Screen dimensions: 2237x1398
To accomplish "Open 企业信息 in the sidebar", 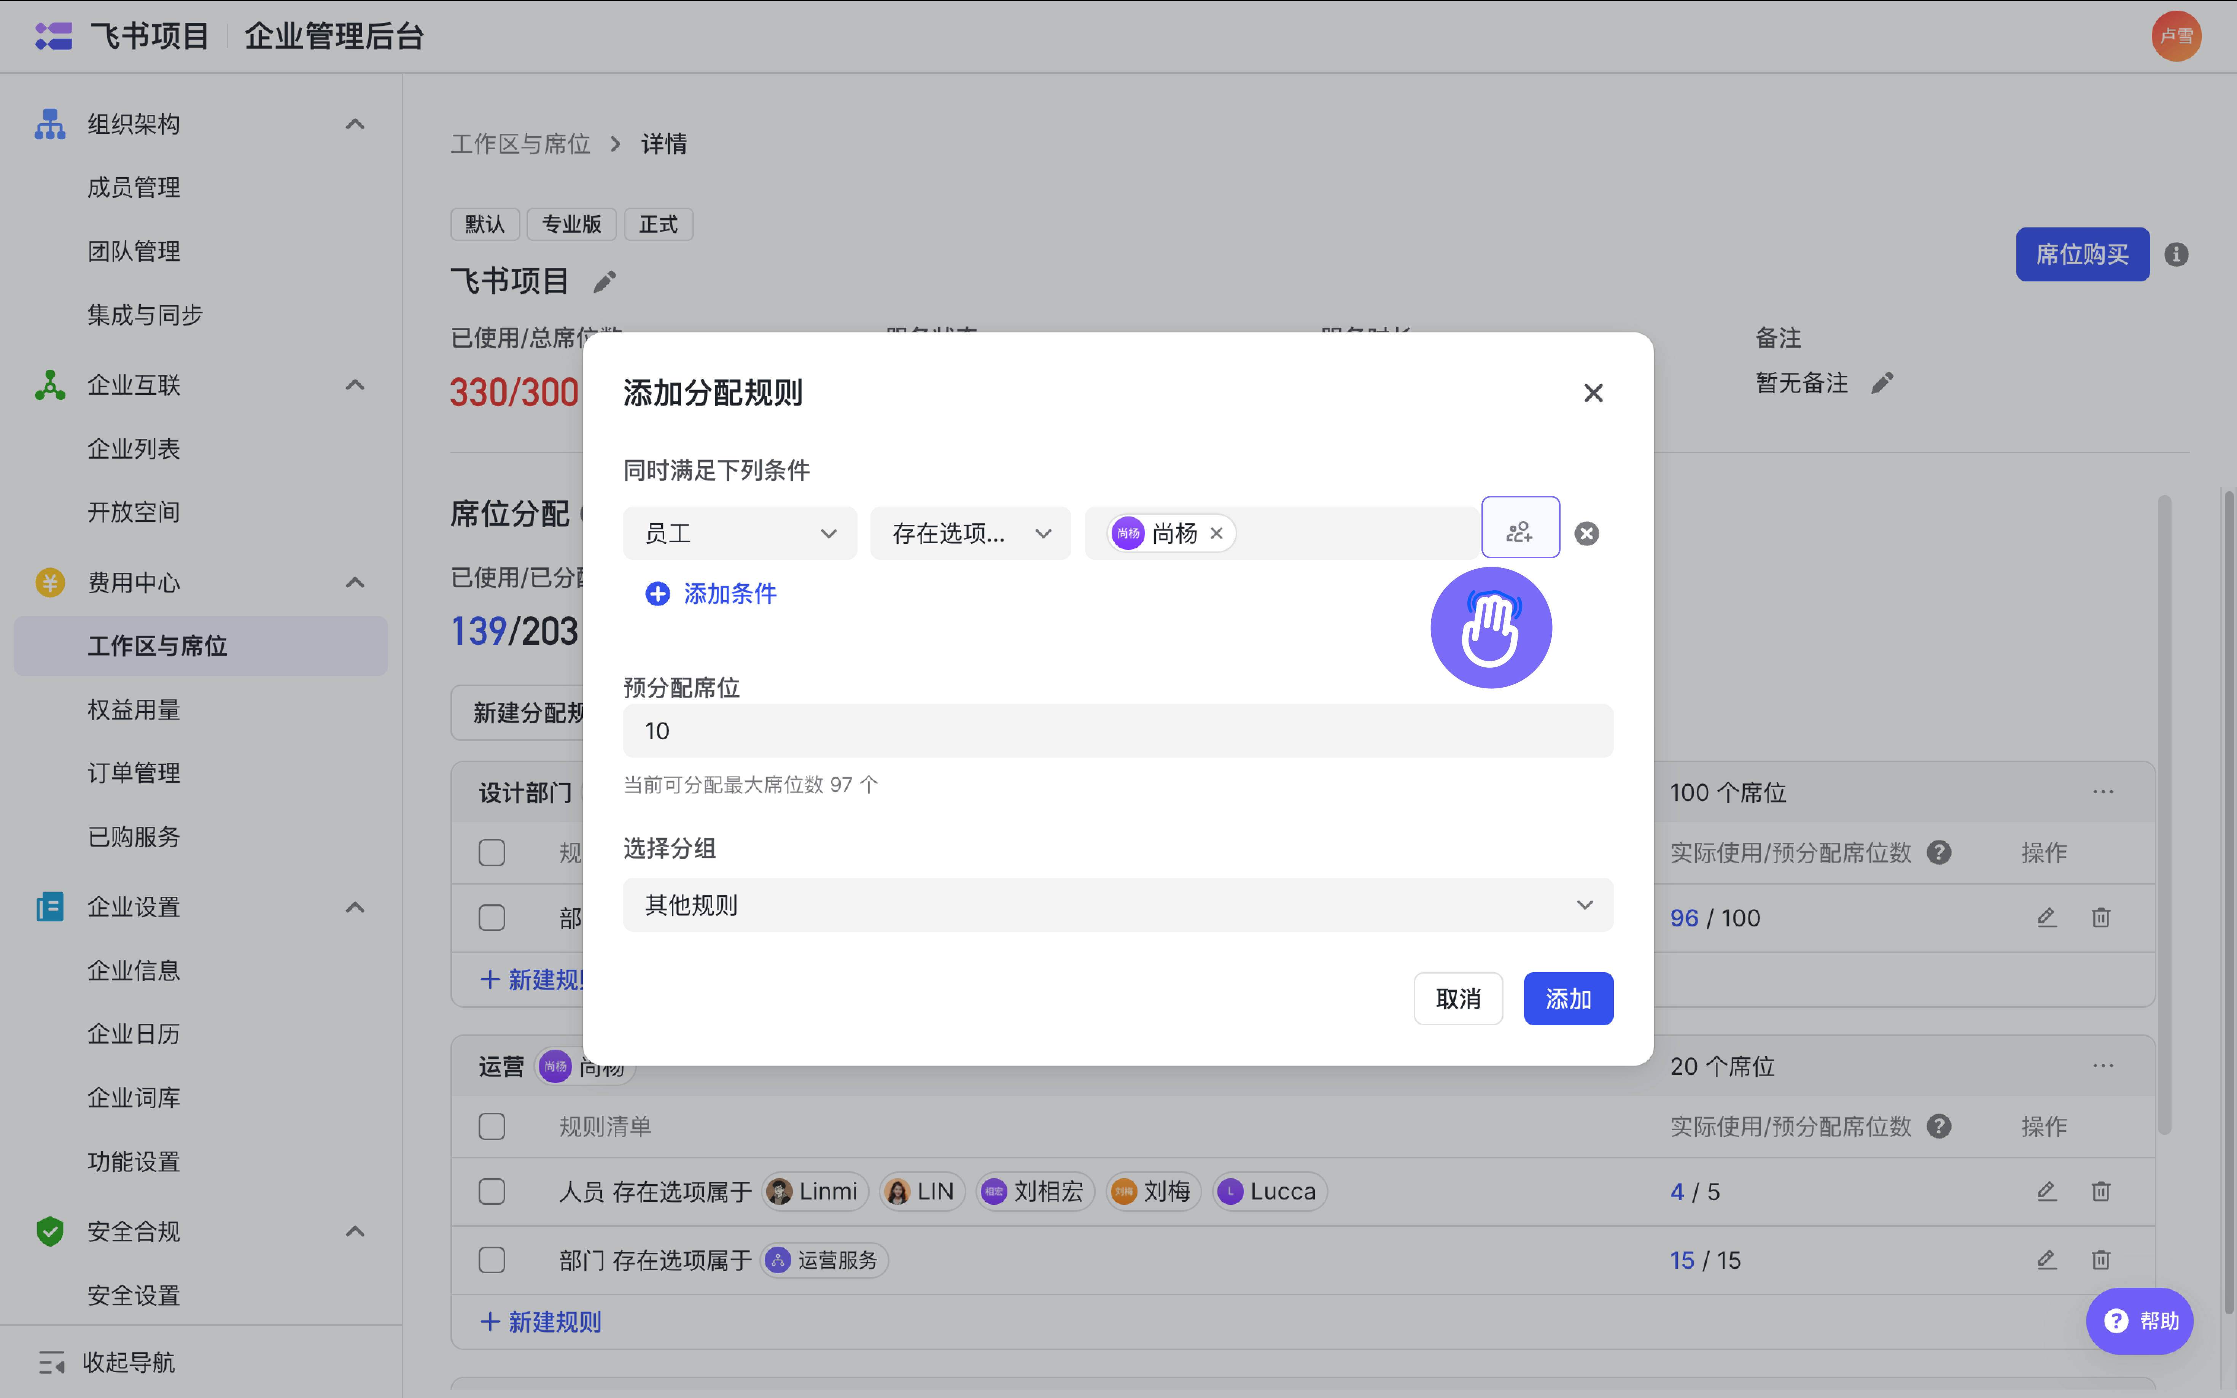I will tap(133, 971).
